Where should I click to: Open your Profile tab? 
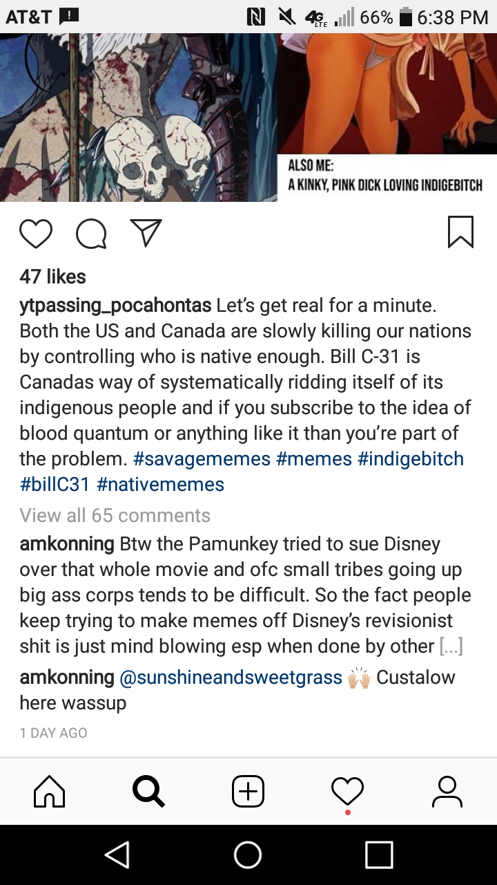[x=447, y=791]
